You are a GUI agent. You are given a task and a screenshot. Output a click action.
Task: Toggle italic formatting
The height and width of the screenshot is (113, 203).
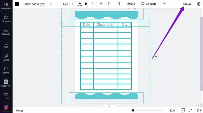92,4
